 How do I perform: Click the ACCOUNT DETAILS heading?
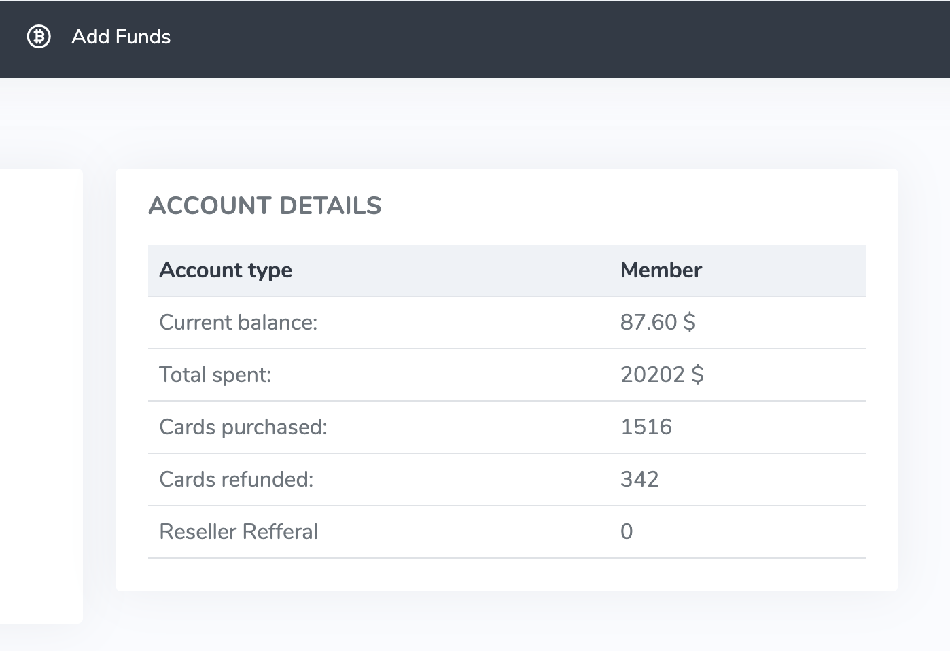tap(265, 206)
